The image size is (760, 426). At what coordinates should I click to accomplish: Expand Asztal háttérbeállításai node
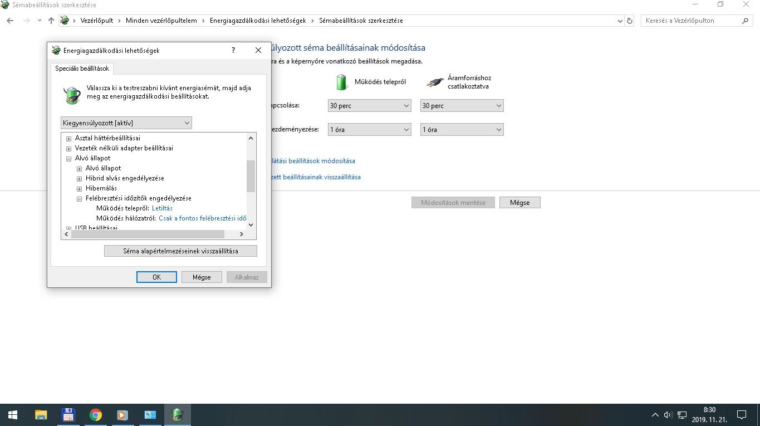69,138
